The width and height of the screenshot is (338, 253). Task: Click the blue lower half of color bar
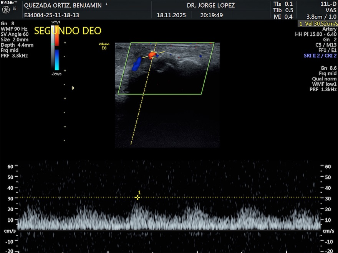tap(57, 59)
